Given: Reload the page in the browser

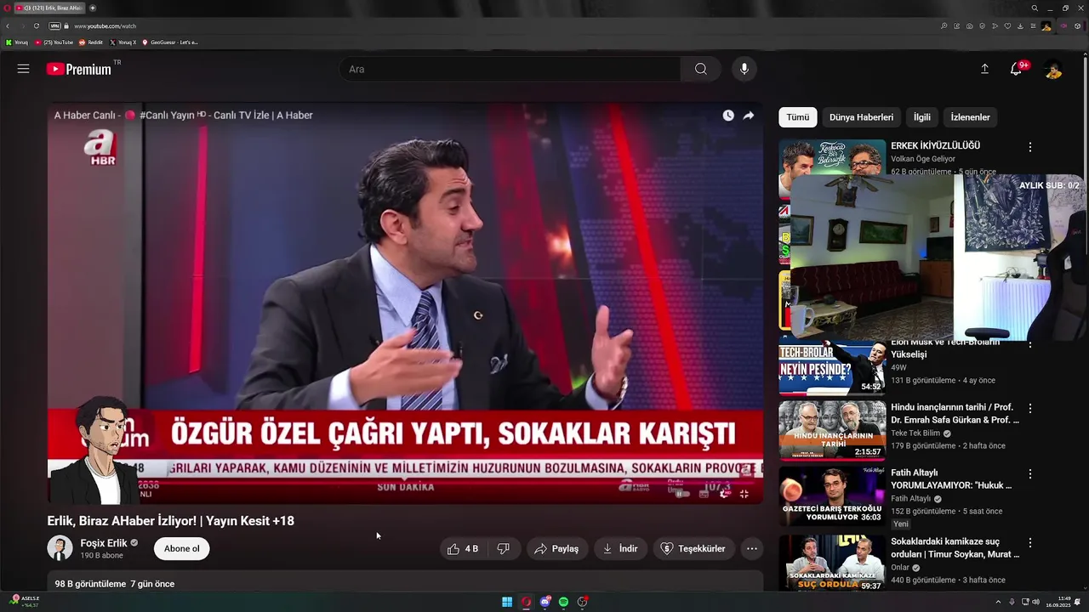Looking at the screenshot, I should tap(37, 26).
